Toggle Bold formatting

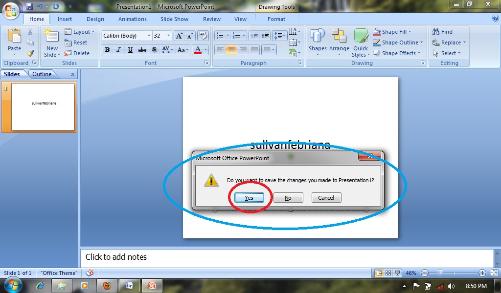click(107, 49)
